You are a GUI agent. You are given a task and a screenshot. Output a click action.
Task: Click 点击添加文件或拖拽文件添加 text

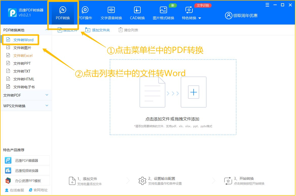tap(172, 119)
